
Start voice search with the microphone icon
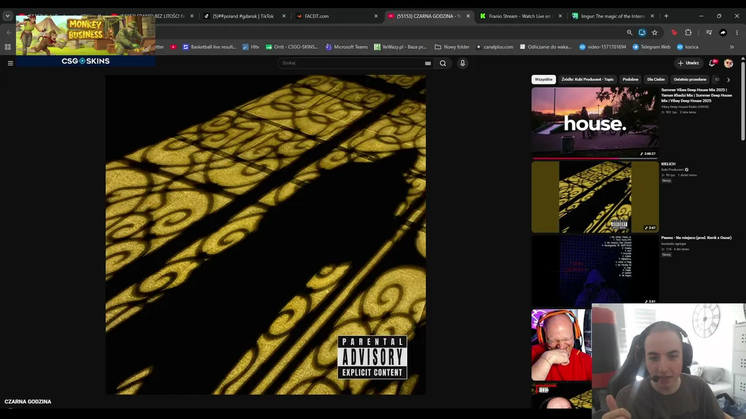(x=463, y=63)
